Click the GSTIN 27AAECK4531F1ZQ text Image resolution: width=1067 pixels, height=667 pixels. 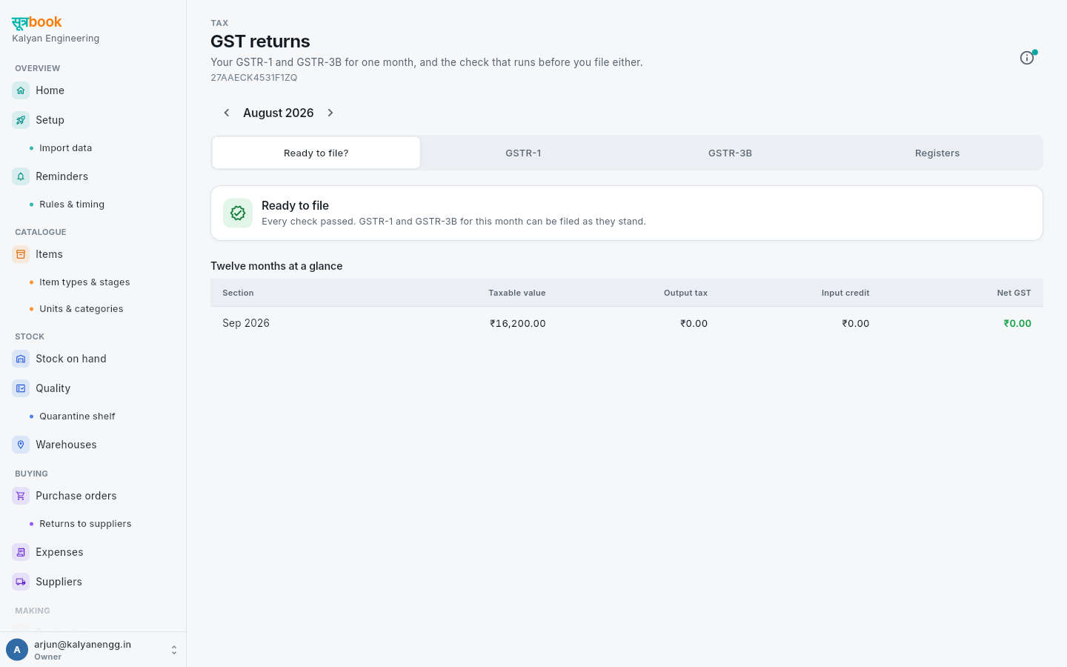point(254,78)
